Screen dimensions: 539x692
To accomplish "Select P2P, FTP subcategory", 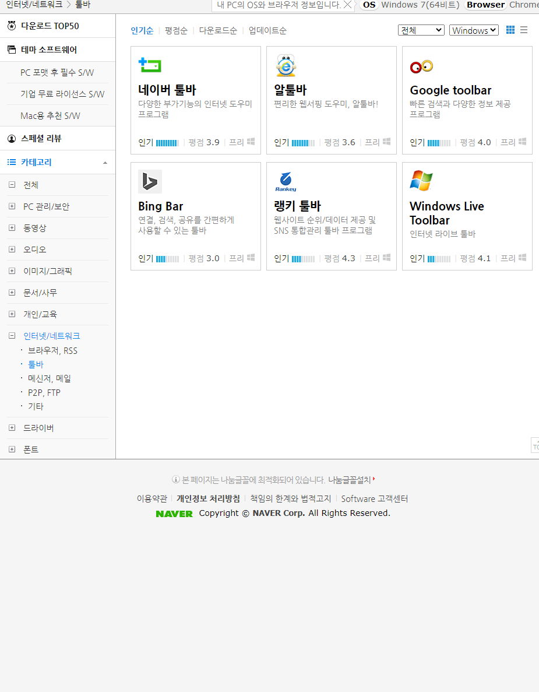I will [x=44, y=393].
